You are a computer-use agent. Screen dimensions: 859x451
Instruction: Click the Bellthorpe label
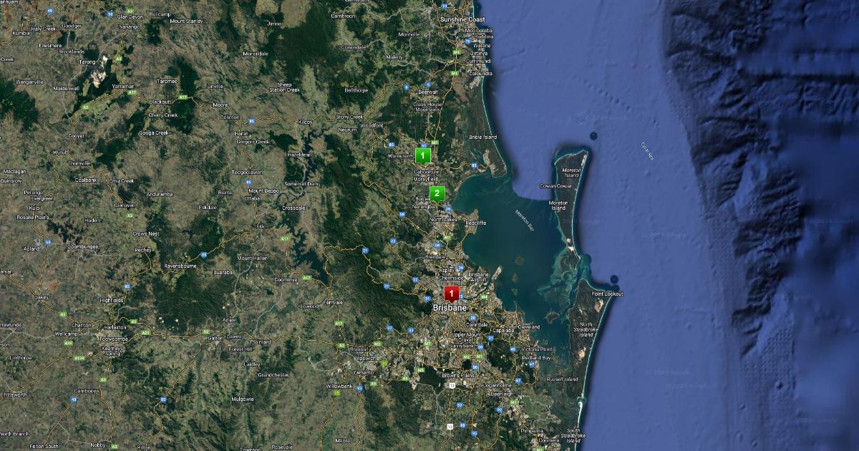356,90
